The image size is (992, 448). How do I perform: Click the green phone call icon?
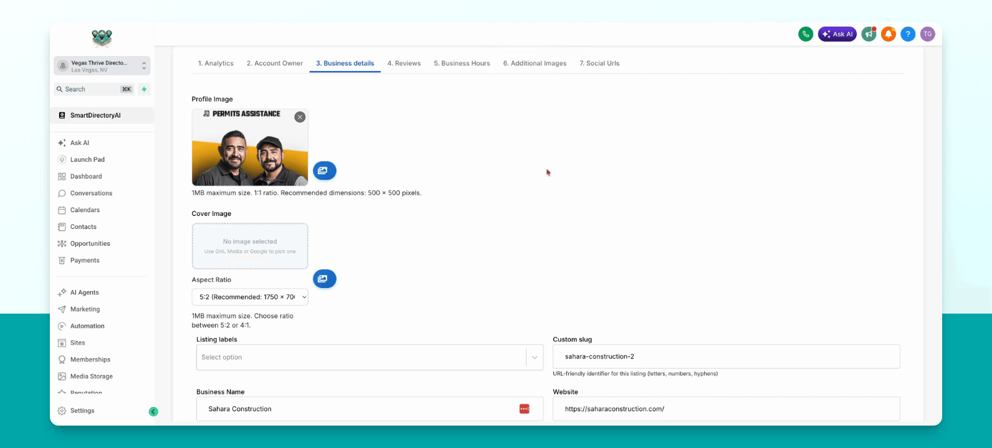[x=806, y=34]
